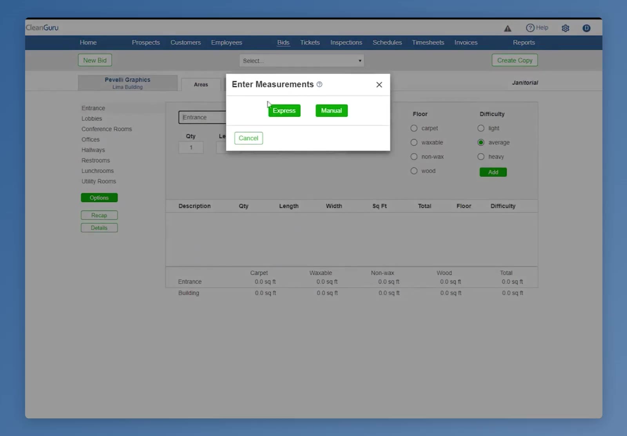Open Bids menu
This screenshot has height=436, width=627.
283,42
